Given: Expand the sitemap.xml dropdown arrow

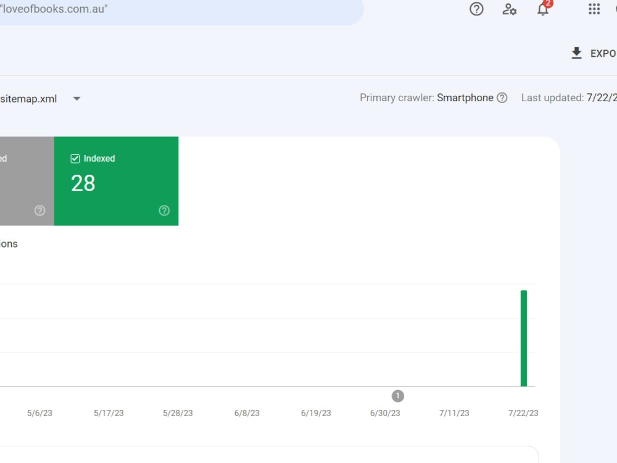Looking at the screenshot, I should coord(77,98).
